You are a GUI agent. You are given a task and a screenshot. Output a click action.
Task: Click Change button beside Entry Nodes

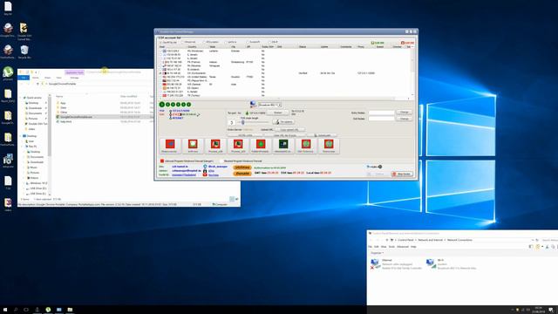click(405, 113)
